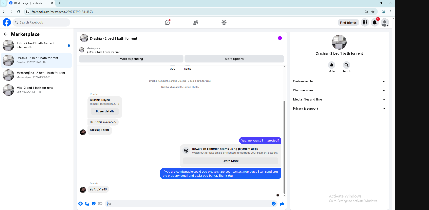
Task: Click the Mark as pending button
Action: tap(131, 59)
